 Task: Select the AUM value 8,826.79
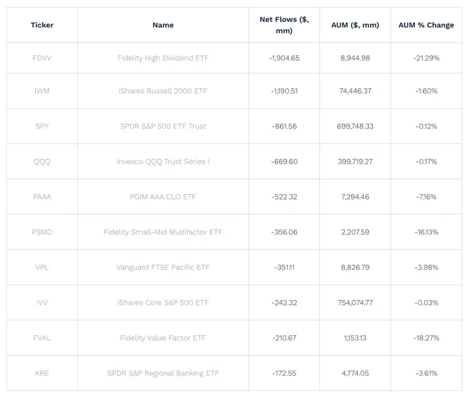[x=355, y=267]
